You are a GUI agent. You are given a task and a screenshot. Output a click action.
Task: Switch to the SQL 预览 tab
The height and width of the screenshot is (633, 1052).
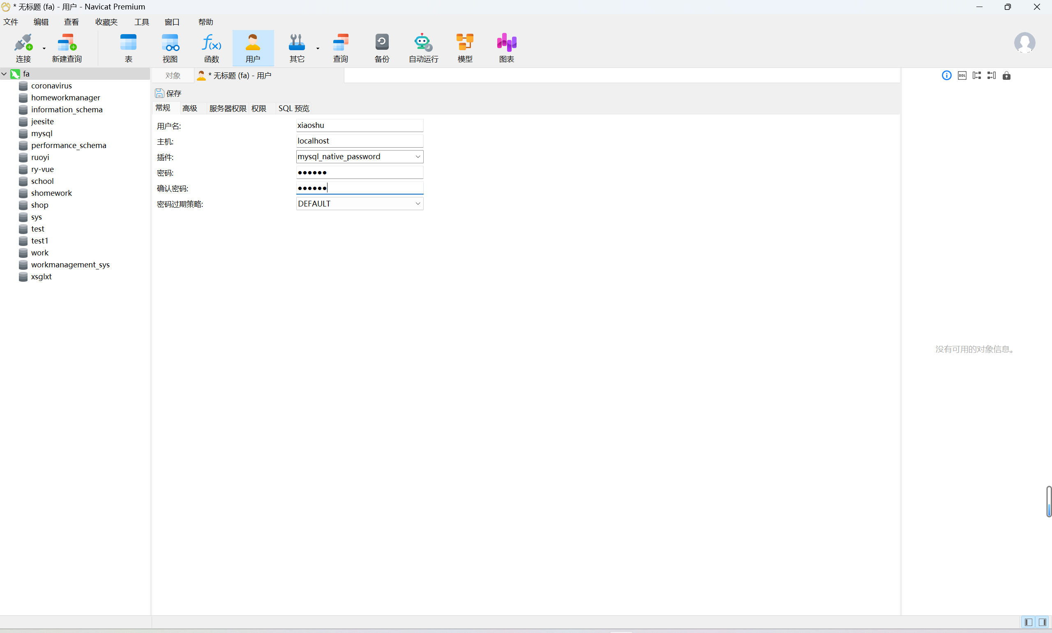[x=293, y=108]
